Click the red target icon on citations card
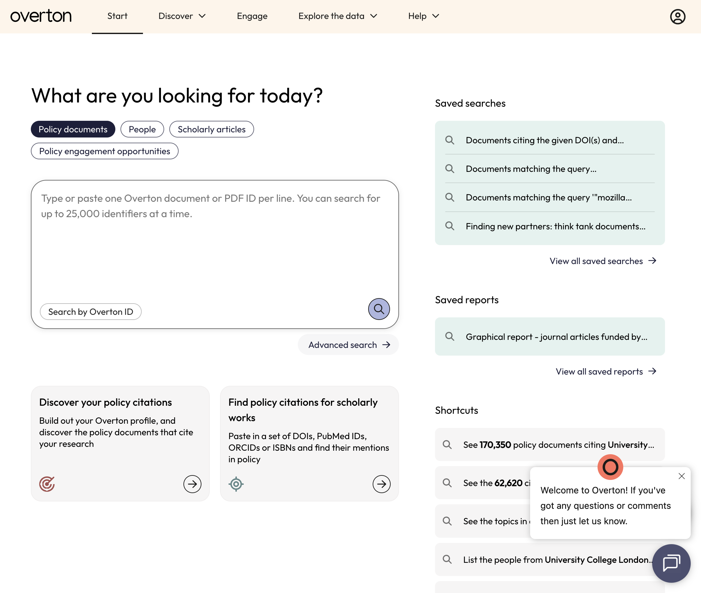This screenshot has width=701, height=593. click(x=47, y=484)
